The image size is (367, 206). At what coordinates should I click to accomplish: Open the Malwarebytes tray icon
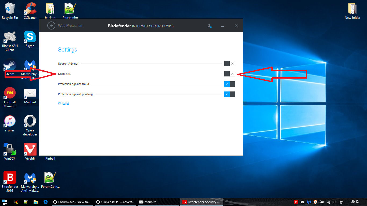(x=309, y=202)
